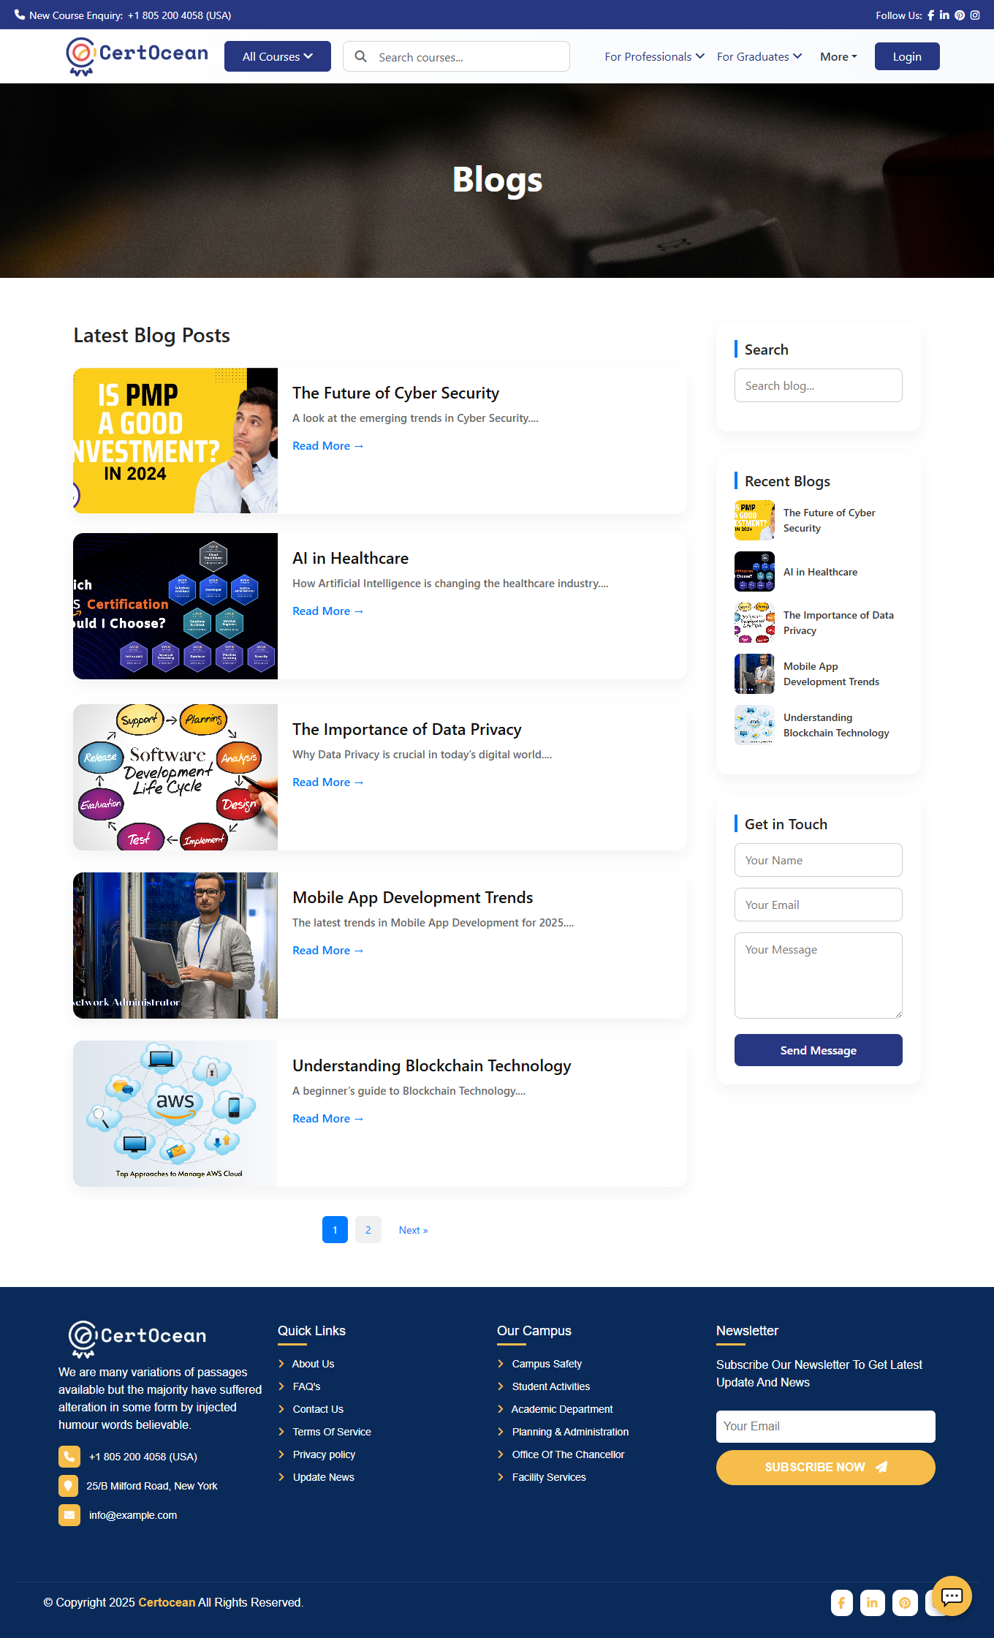Image resolution: width=994 pixels, height=1638 pixels.
Task: Click Read More under Importance of Data Privacy
Action: [x=328, y=782]
